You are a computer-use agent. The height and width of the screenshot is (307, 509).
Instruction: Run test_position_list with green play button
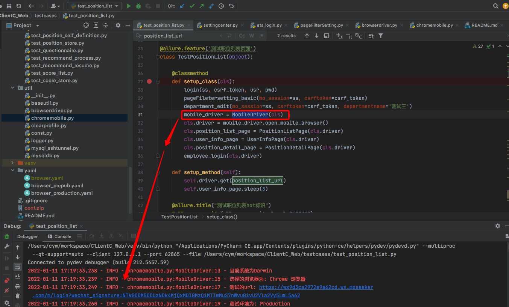coord(129,6)
